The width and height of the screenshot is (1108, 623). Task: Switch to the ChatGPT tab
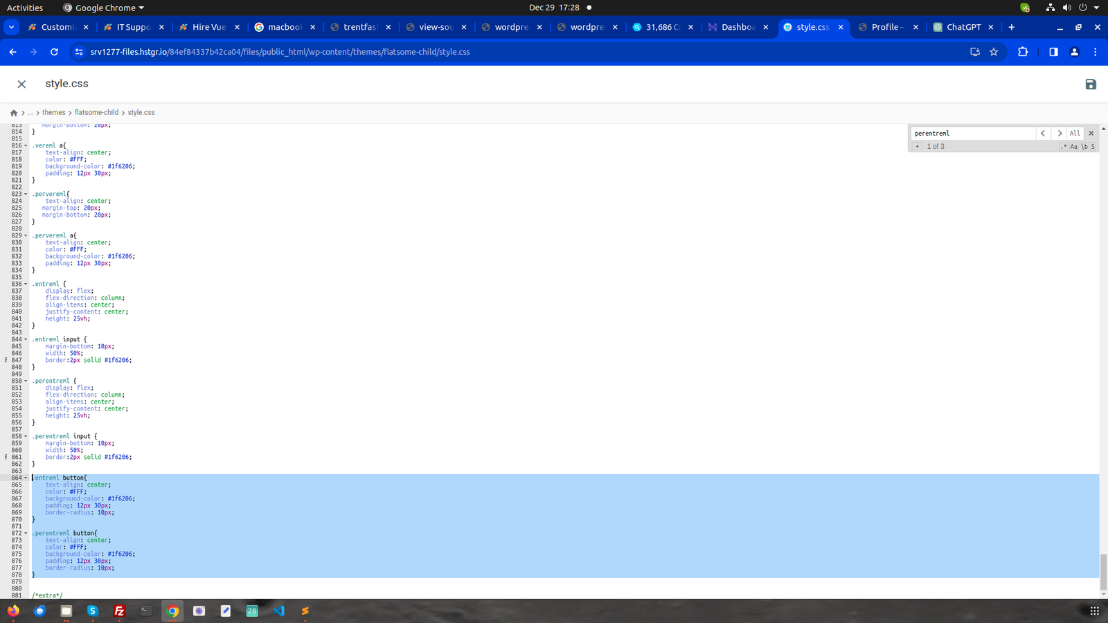pyautogui.click(x=963, y=27)
